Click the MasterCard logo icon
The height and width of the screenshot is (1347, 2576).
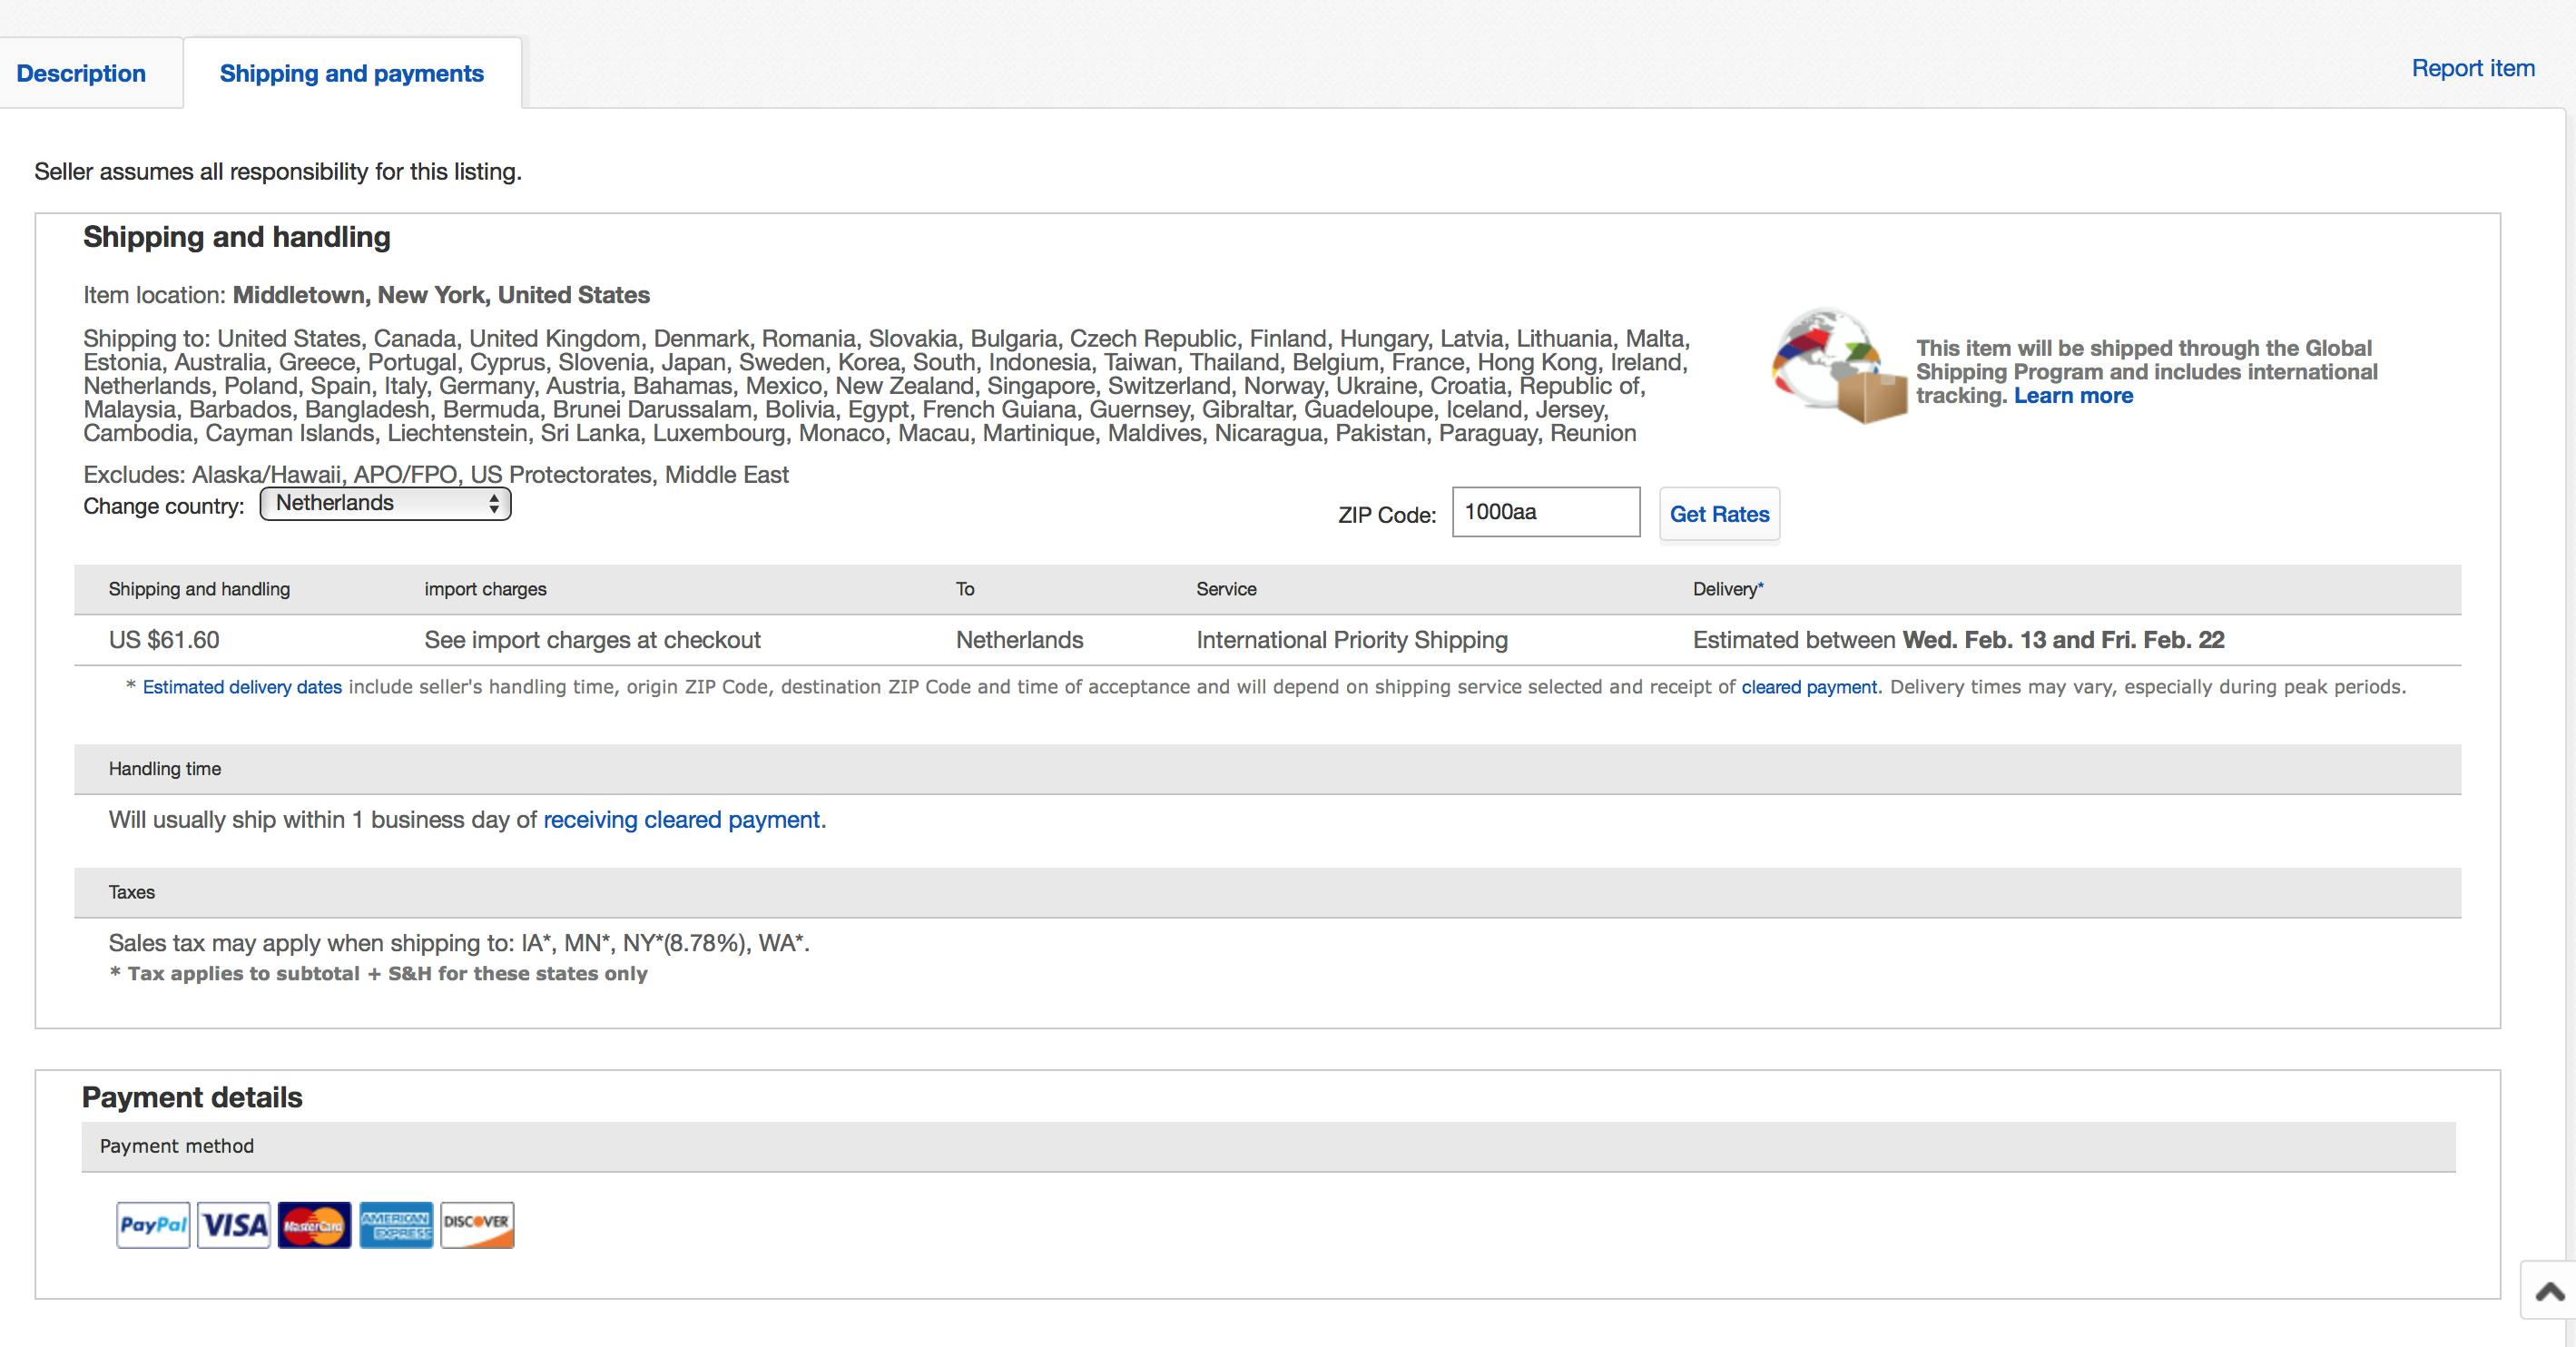click(x=314, y=1224)
